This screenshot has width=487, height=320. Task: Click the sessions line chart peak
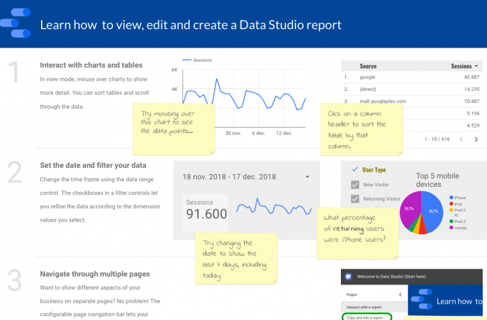pos(216,79)
